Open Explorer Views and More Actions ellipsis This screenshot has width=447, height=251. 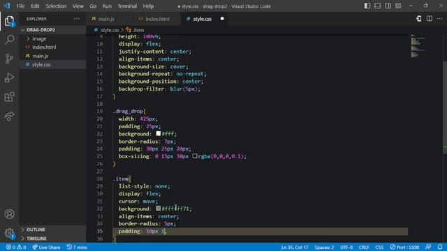[77, 19]
